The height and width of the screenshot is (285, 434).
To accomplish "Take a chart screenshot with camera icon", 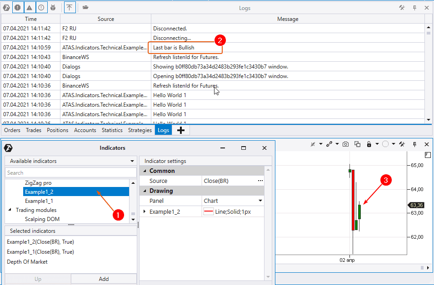I will (x=346, y=144).
